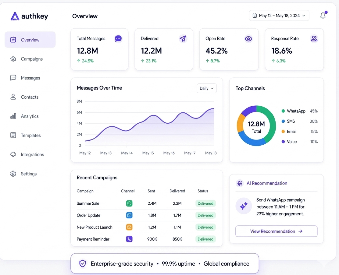Click the sparkle icon beside recommendation text

(244, 206)
